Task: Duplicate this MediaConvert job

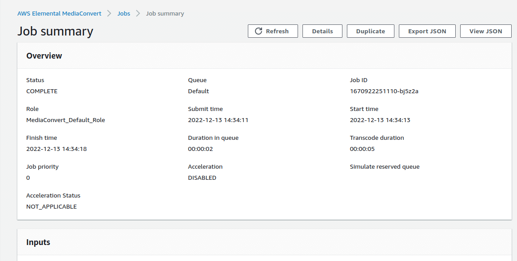Action: 370,31
